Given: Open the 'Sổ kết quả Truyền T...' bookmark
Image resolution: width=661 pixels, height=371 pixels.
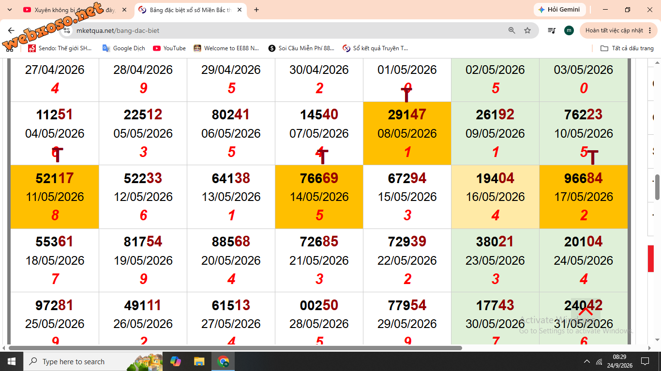Looking at the screenshot, I should (x=376, y=48).
